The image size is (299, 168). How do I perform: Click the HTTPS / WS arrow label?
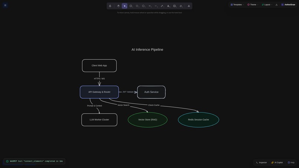pyautogui.click(x=99, y=79)
